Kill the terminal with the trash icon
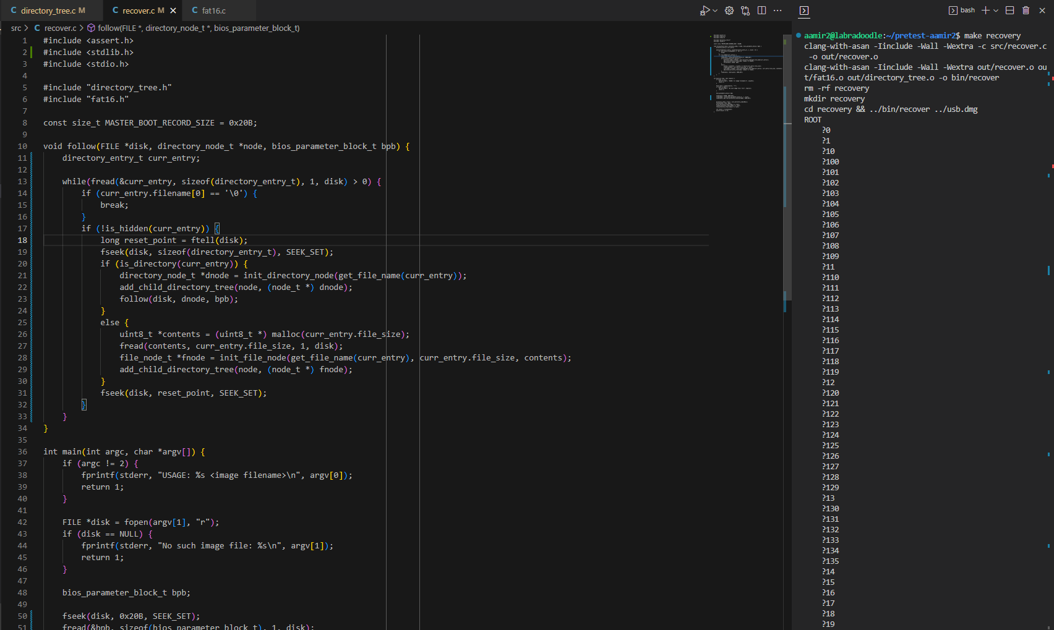This screenshot has height=630, width=1054. click(1026, 11)
